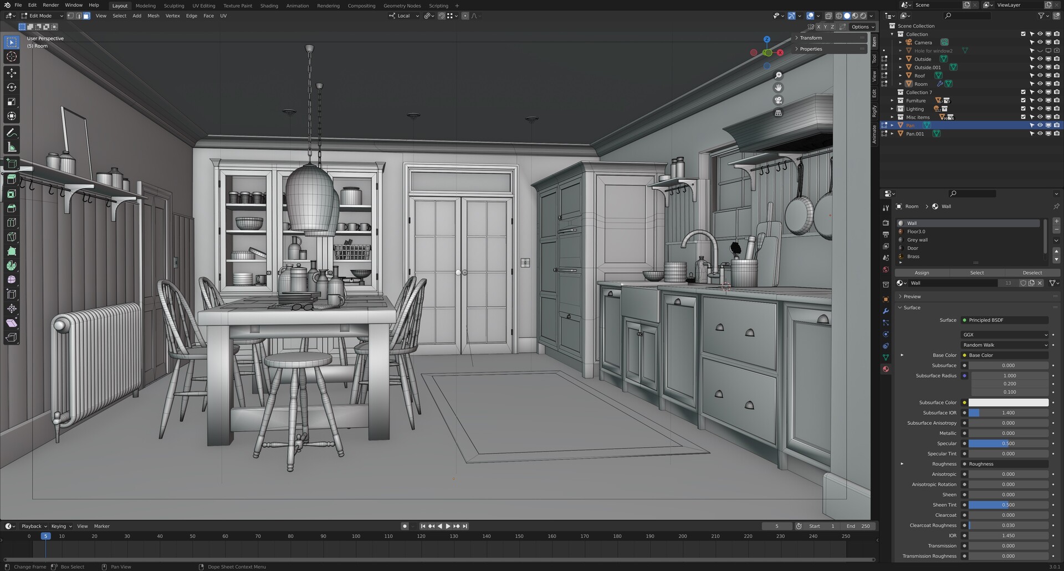Click the viewport Pan hand gizmo icon

(x=779, y=87)
